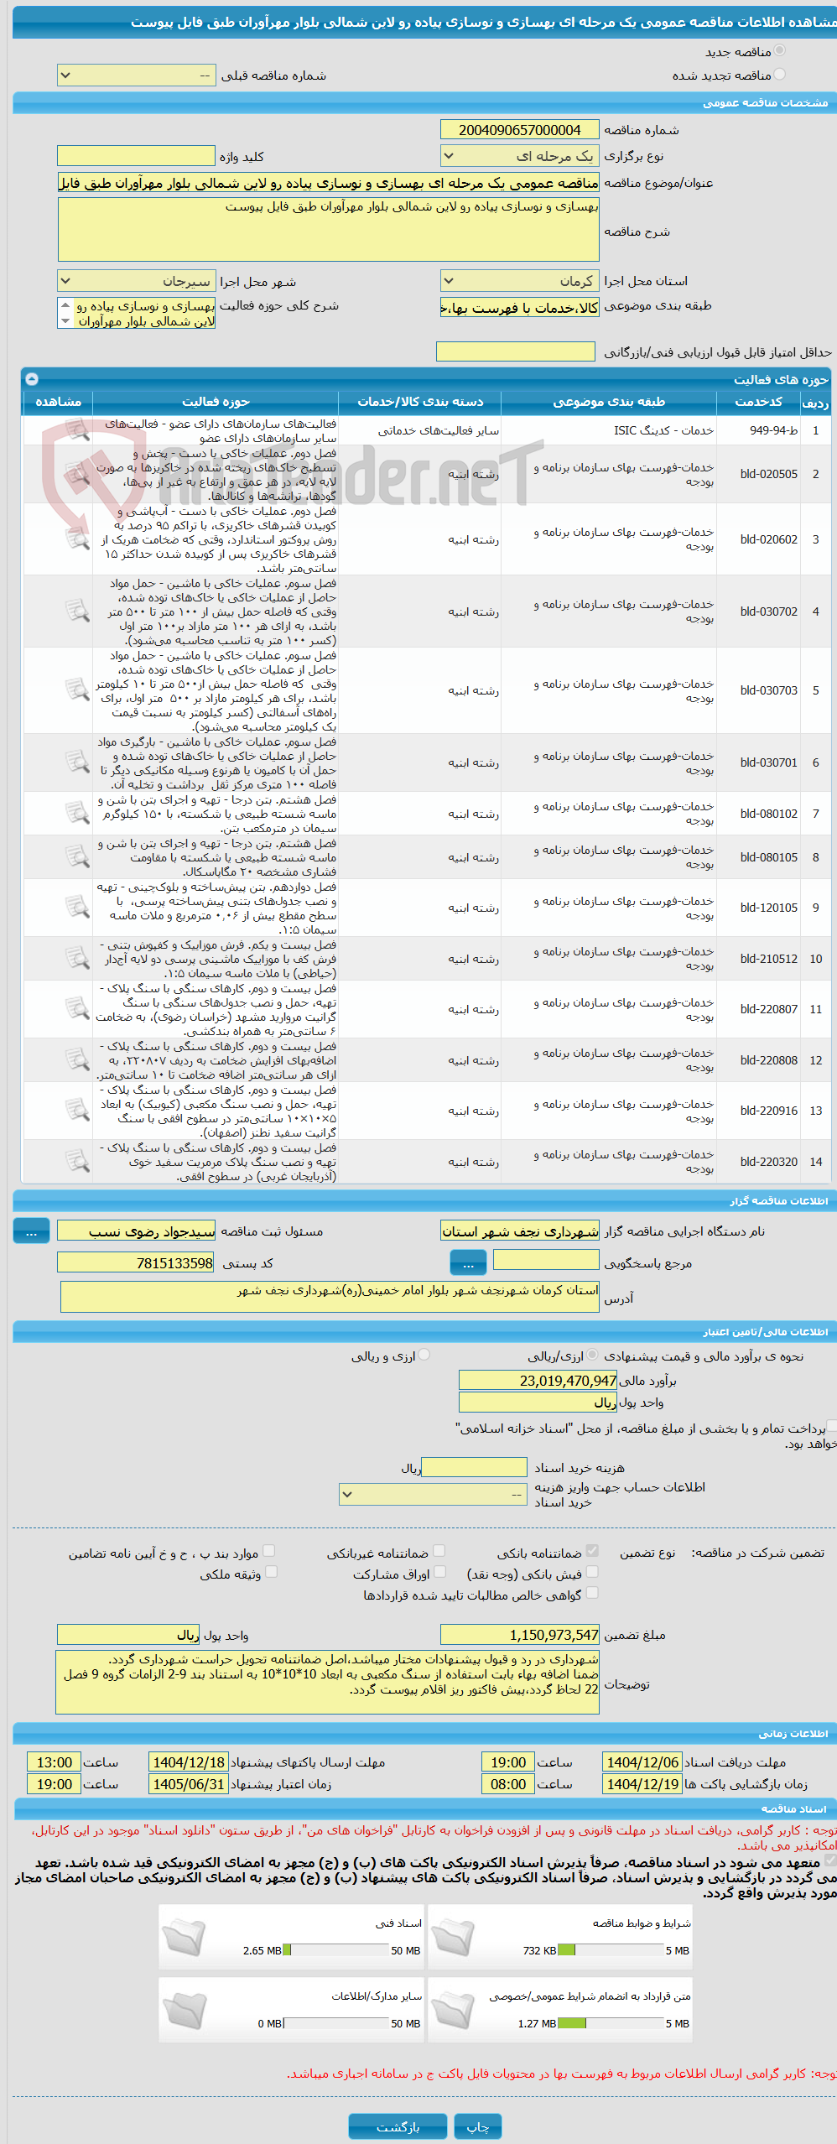Open the سایر مدارک/اطلاعات folder icon
Viewport: 837px width, 2144px height.
pyautogui.click(x=184, y=2011)
